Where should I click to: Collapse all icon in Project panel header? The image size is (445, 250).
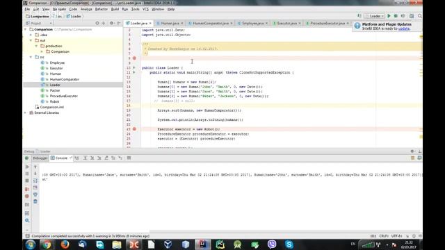104,23
